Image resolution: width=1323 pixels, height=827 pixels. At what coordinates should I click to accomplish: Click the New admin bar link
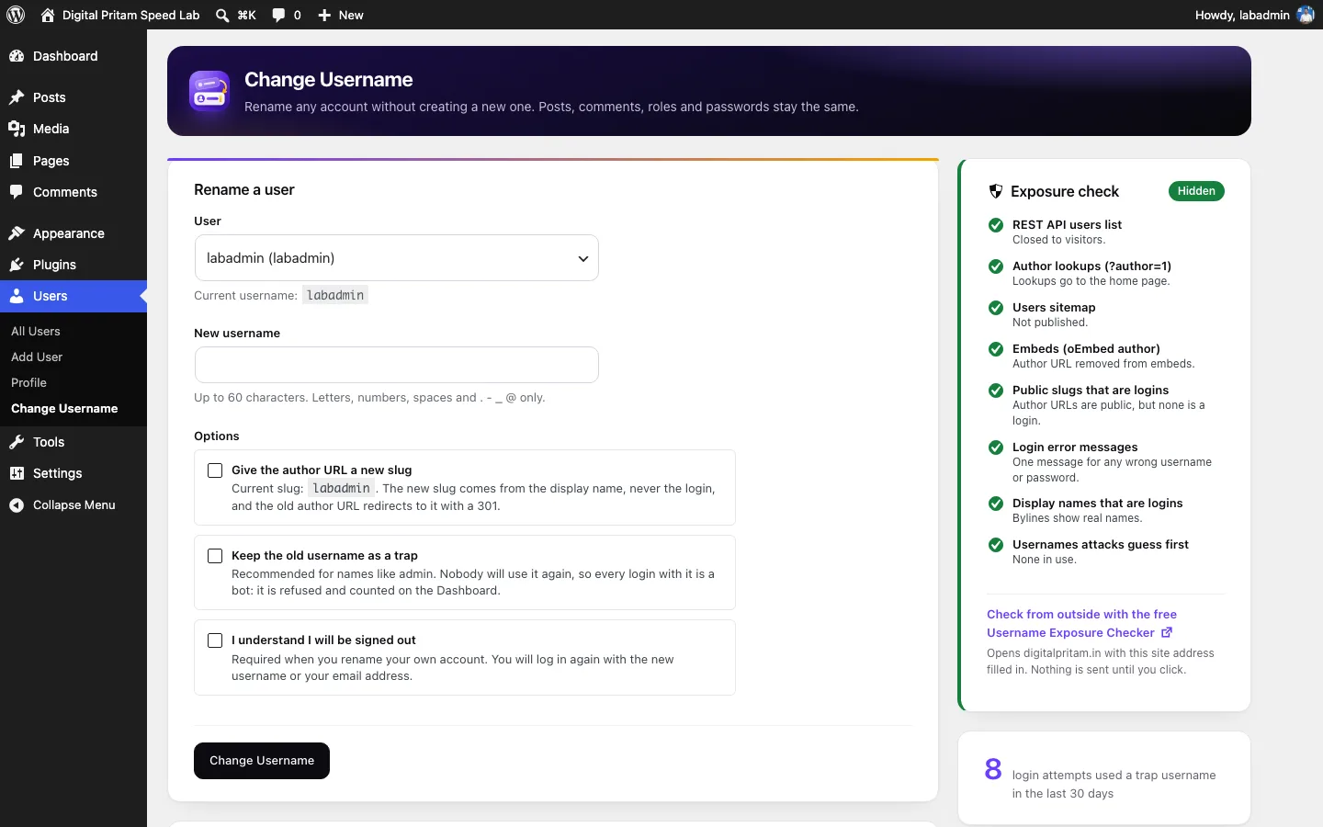351,15
